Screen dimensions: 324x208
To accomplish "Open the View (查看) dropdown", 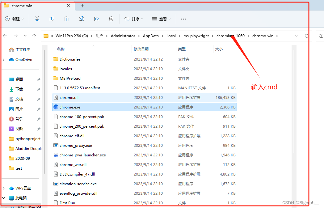I will coord(161,19).
